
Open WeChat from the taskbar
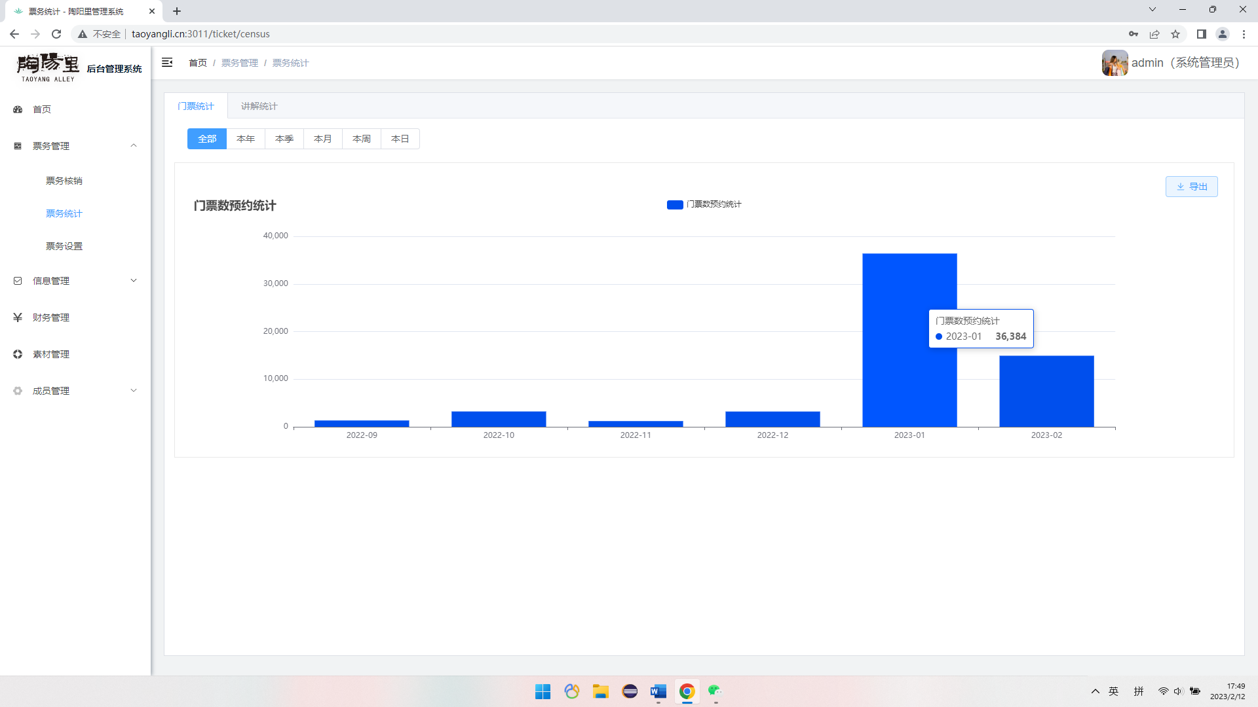click(715, 691)
